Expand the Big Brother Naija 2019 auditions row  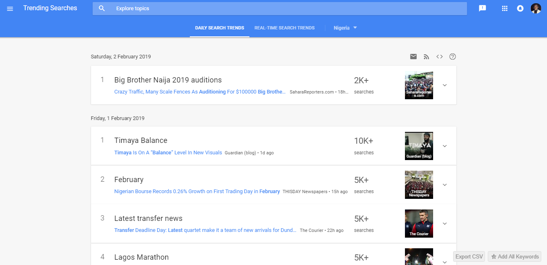[445, 85]
